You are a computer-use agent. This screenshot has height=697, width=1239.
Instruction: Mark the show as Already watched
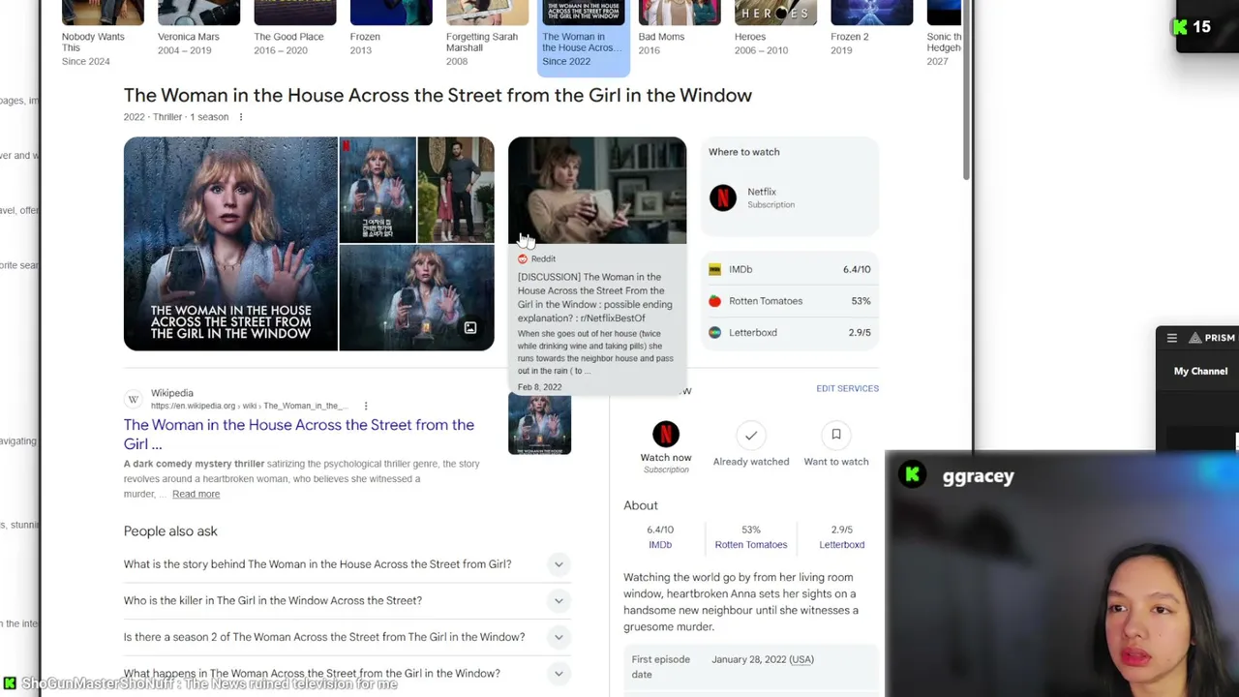point(751,436)
